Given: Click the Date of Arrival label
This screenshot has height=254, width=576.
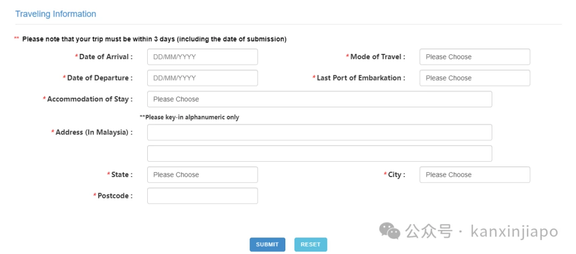Looking at the screenshot, I should point(104,57).
